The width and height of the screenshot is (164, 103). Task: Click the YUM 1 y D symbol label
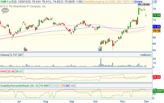(x=7, y=2)
